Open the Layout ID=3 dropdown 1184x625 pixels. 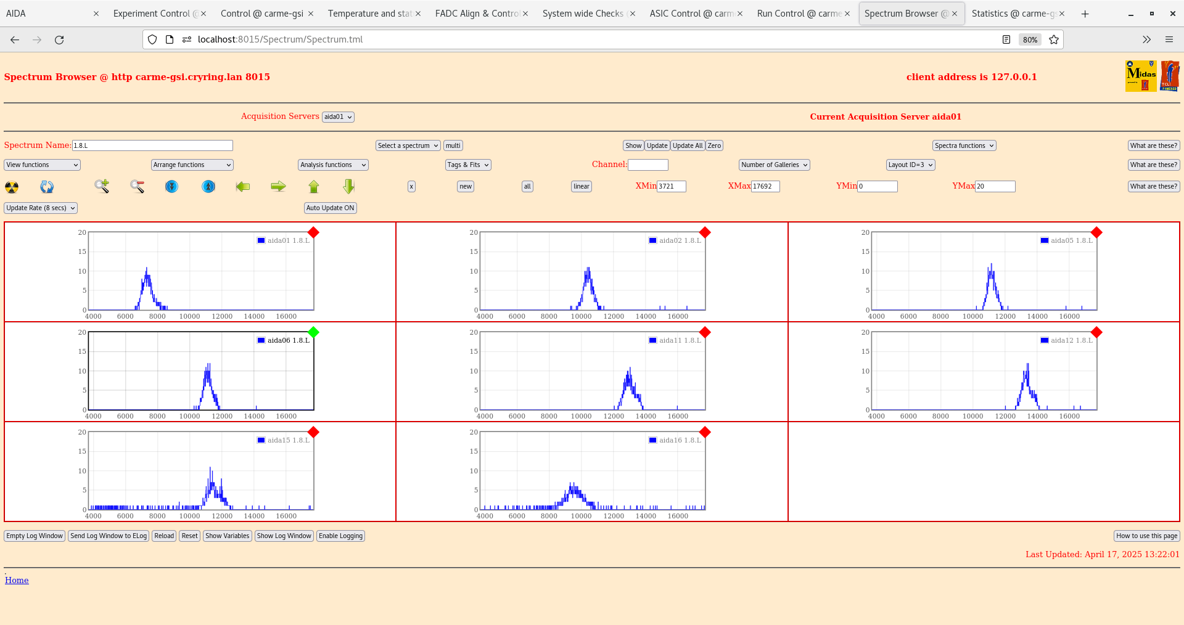[x=910, y=165]
